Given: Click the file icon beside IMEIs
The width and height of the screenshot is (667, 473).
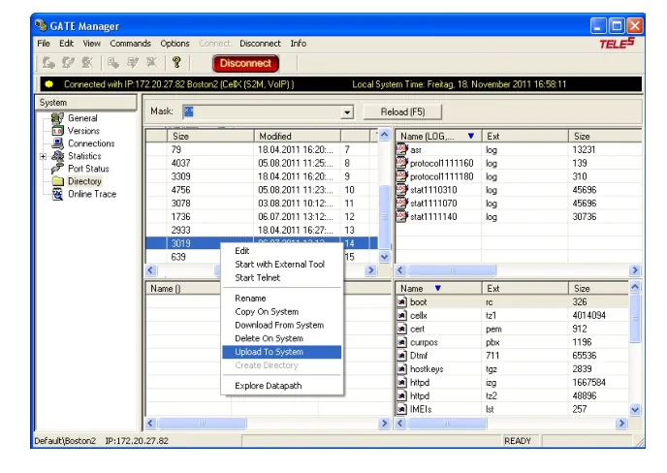Looking at the screenshot, I should (x=402, y=409).
